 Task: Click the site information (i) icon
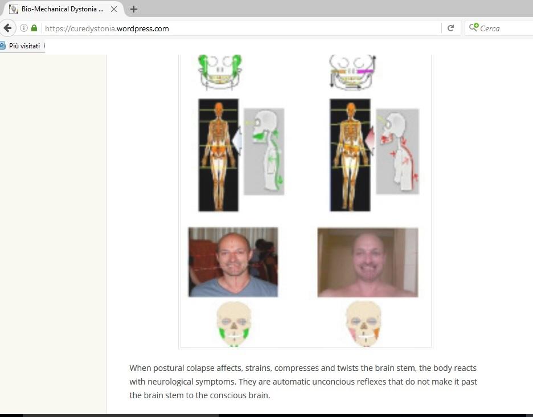(24, 28)
